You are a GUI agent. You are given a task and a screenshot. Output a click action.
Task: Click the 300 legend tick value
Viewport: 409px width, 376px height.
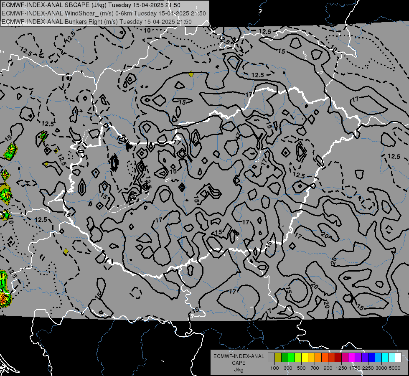point(288,368)
